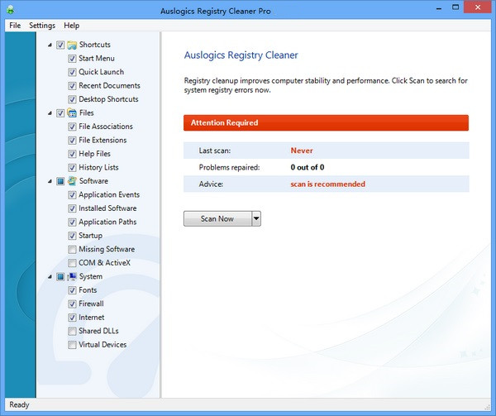Minimize the Auslogics window
Screen dimensions: 496x416
point(438,8)
